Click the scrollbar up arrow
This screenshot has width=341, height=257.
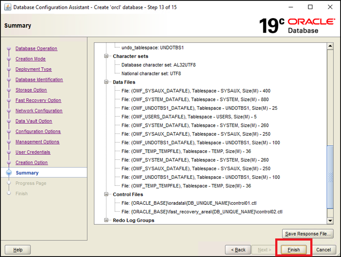[x=330, y=46]
